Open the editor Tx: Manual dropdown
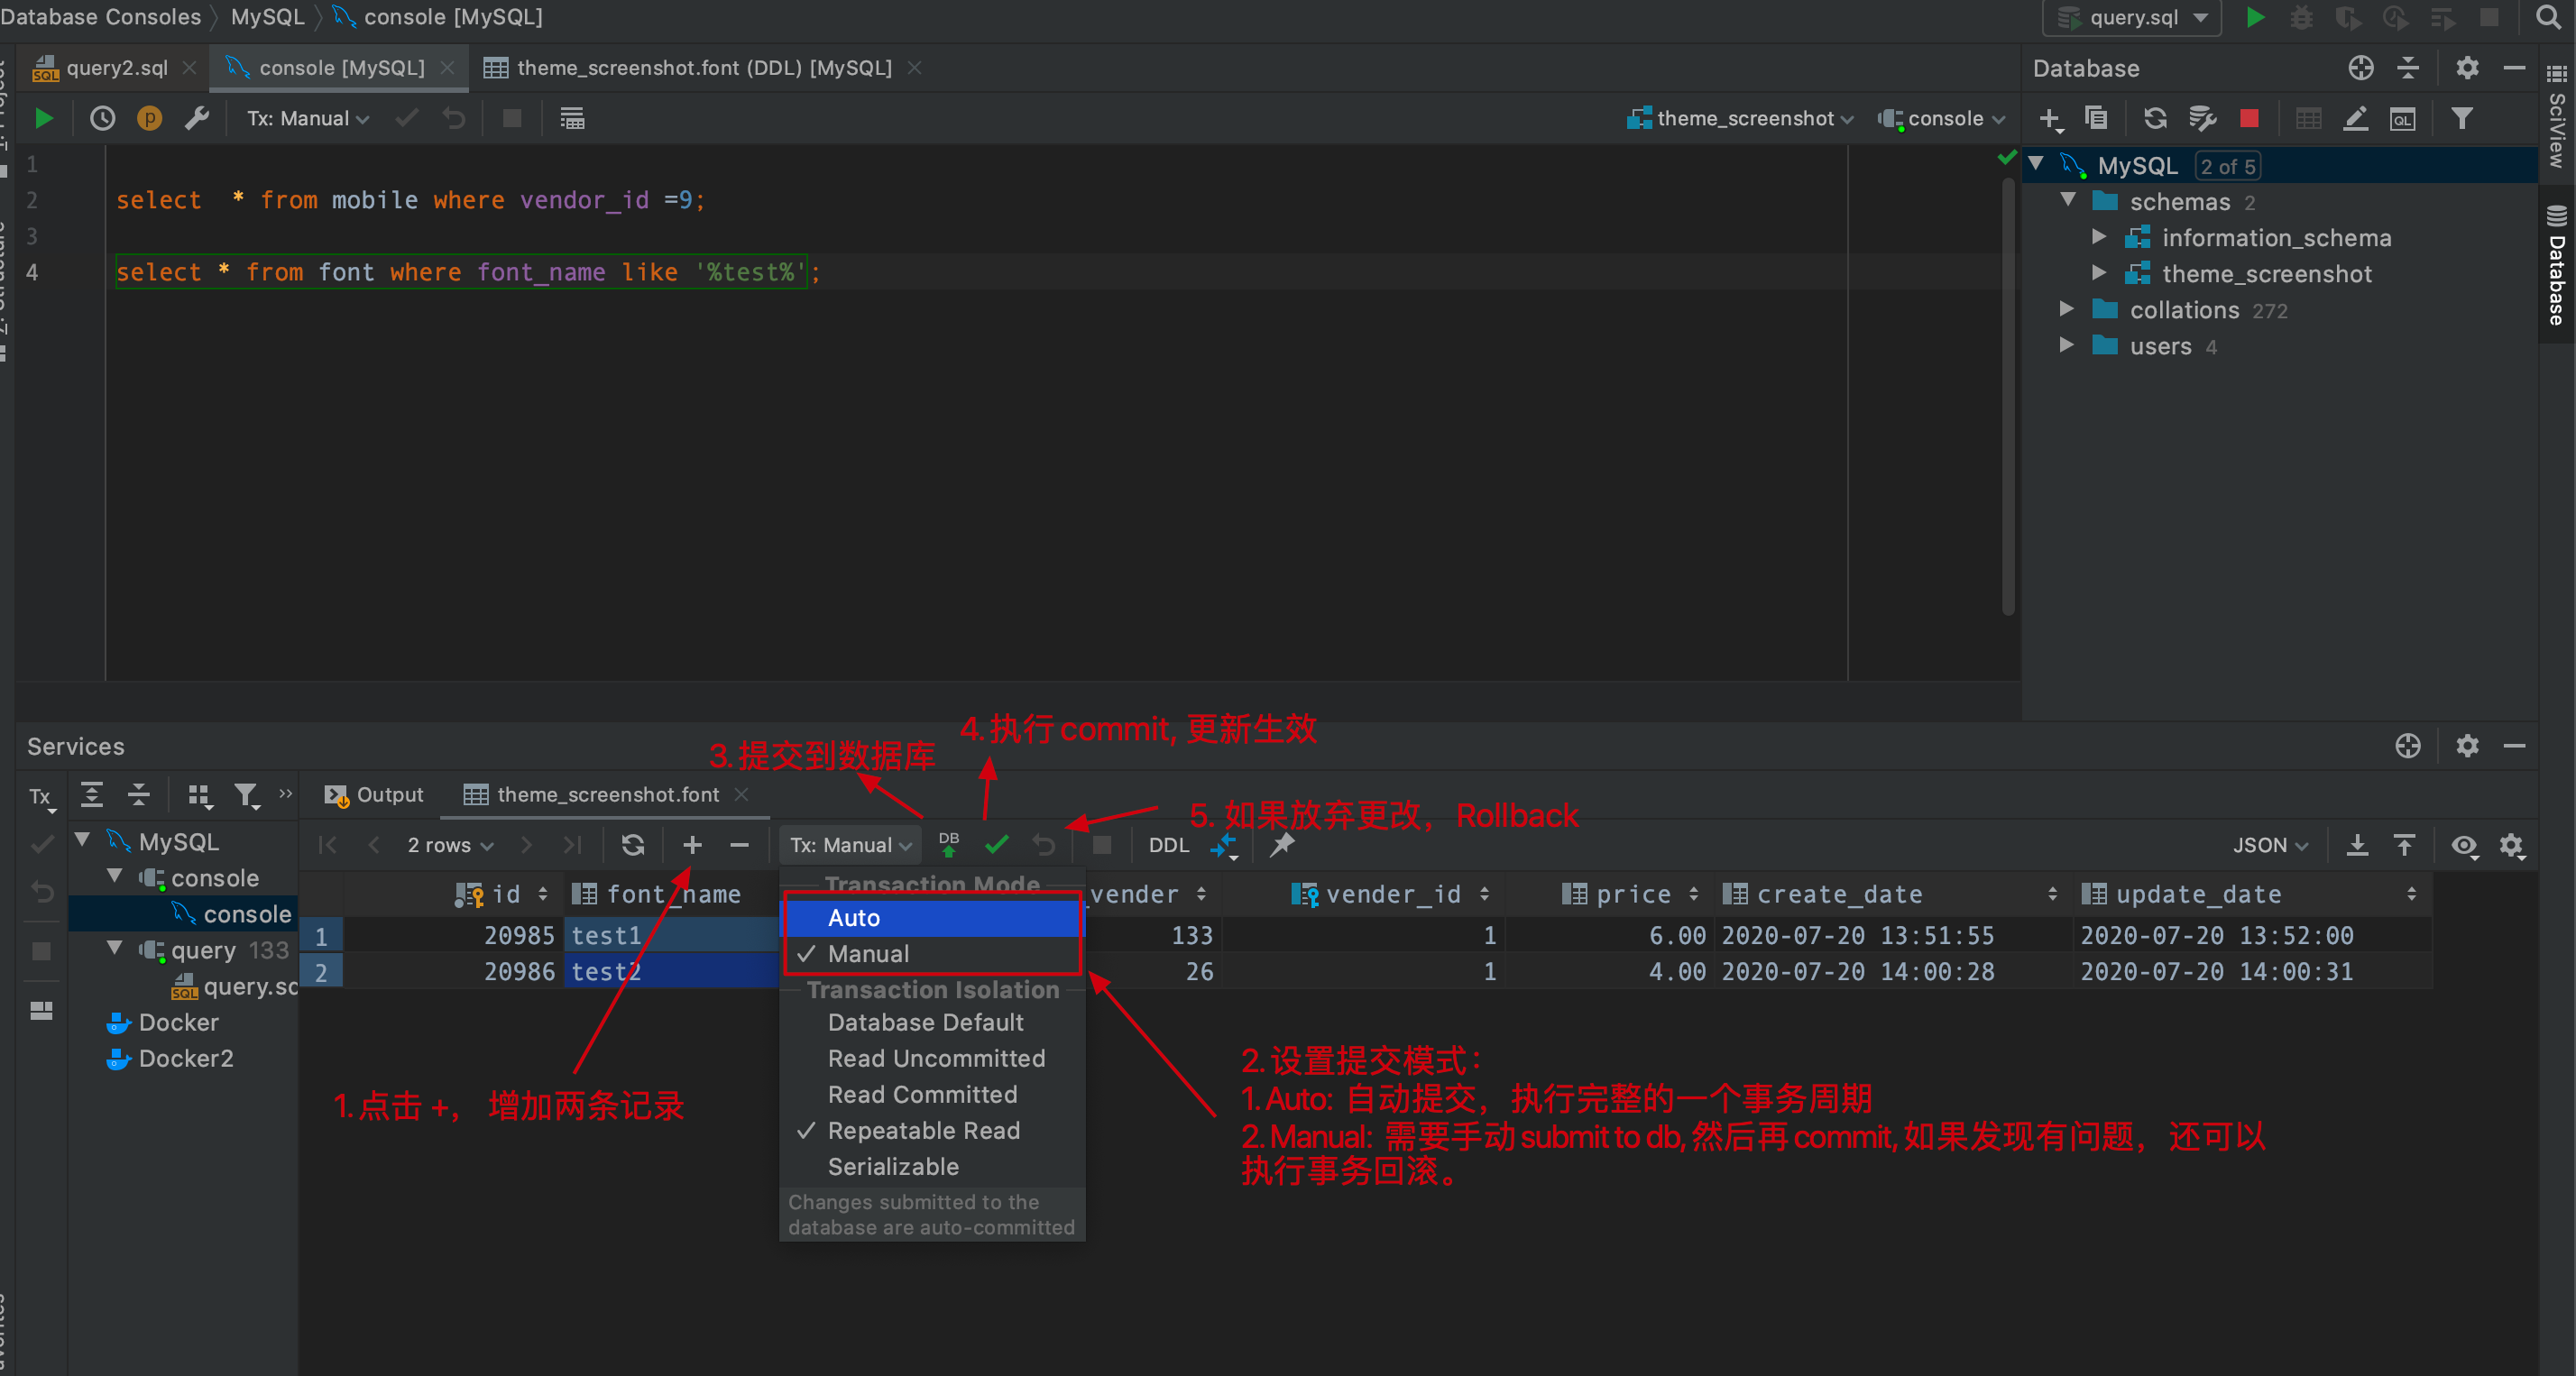 [x=307, y=118]
